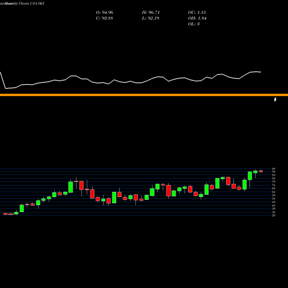288x288 pixels.
Task: Click the 49 price axis label
Action: pos(274,202)
